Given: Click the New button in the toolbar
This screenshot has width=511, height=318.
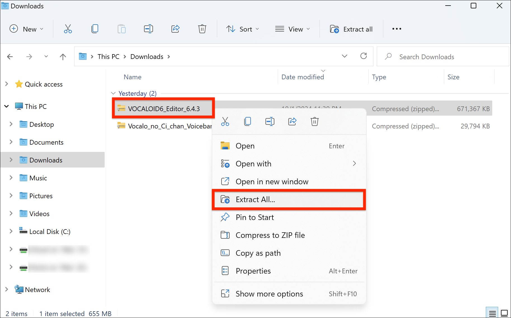Looking at the screenshot, I should tap(27, 29).
